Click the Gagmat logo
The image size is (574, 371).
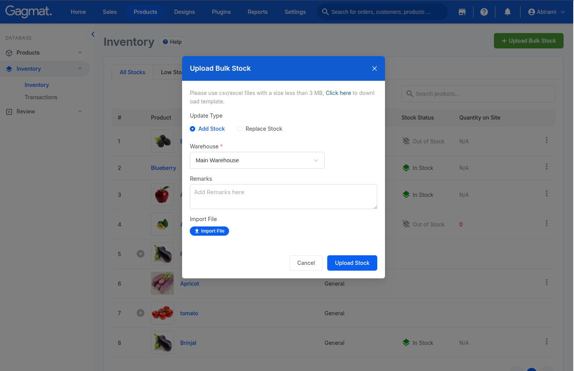click(x=28, y=12)
